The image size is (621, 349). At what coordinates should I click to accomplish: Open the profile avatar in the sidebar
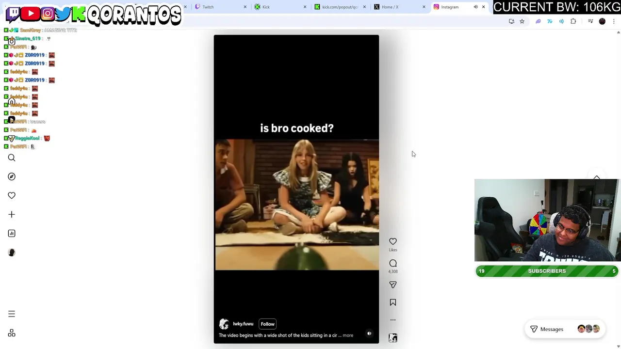12,252
